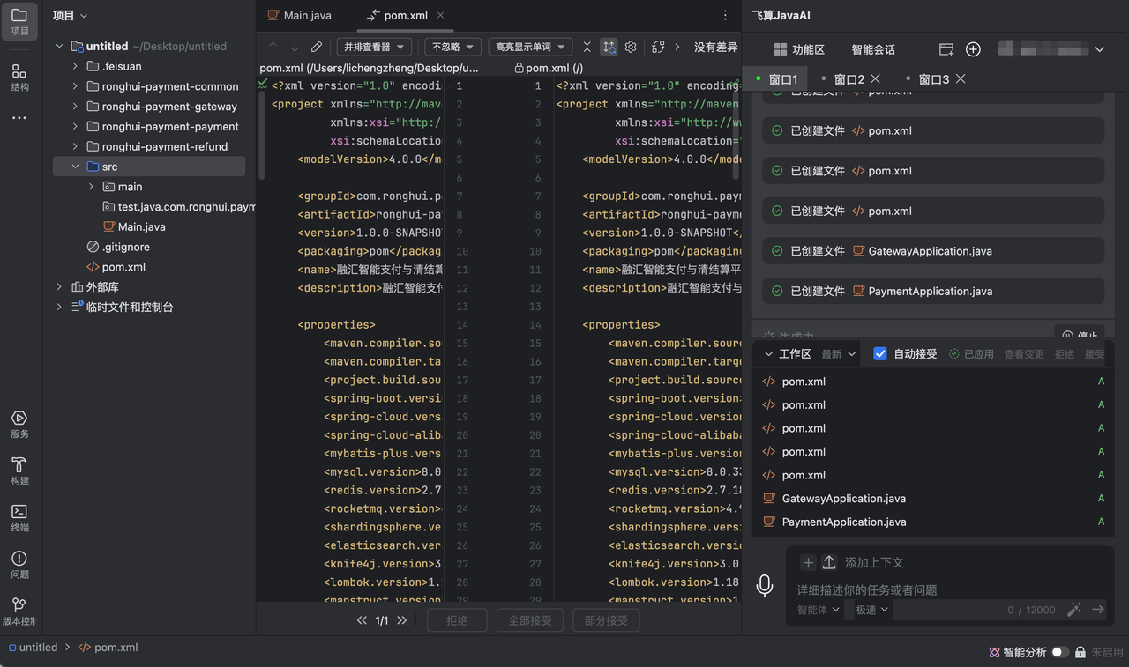Click the plus add context icon
The height and width of the screenshot is (667, 1129).
(808, 562)
